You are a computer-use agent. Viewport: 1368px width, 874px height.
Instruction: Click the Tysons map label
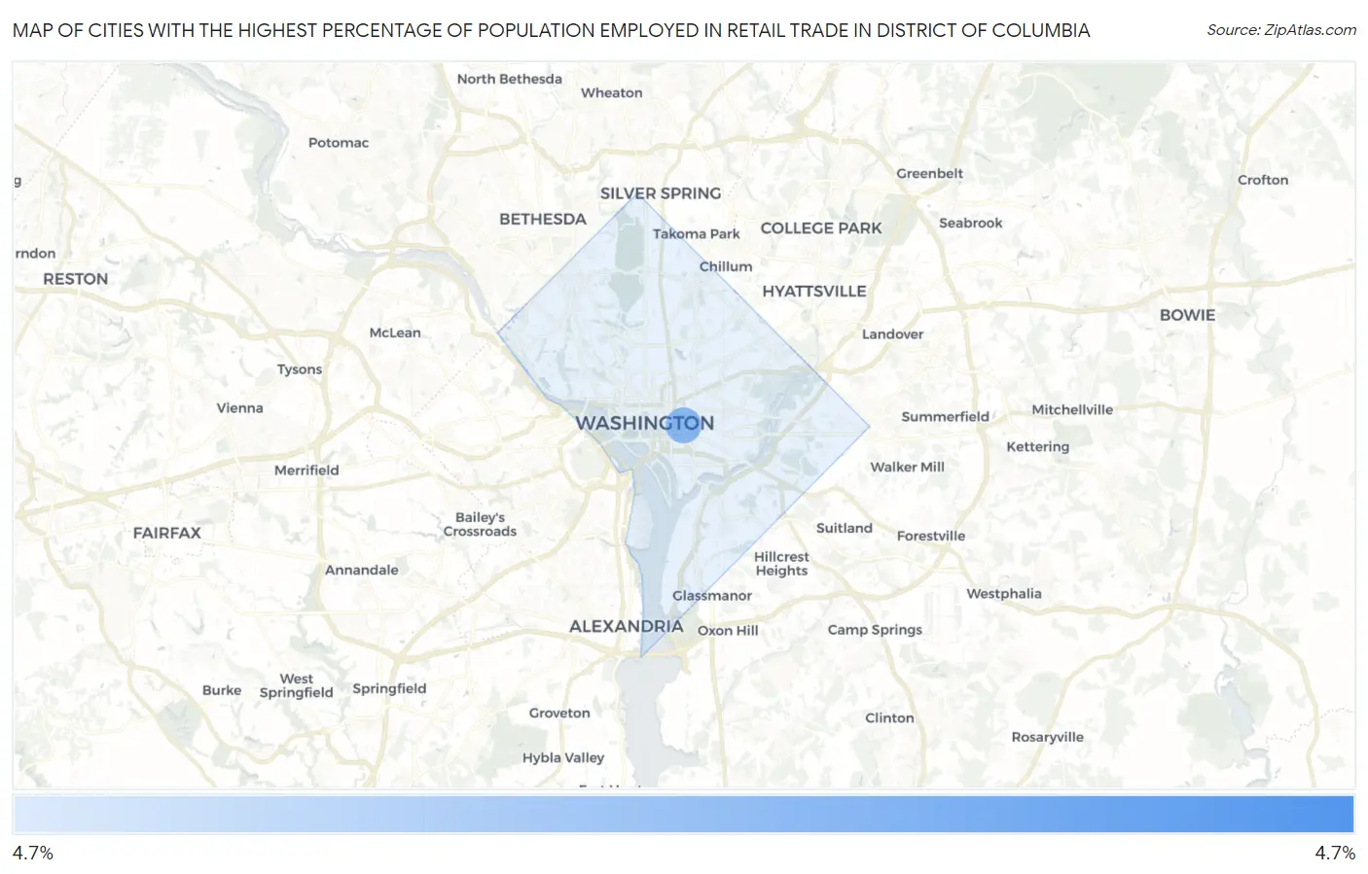[300, 369]
